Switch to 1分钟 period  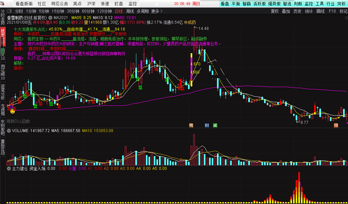click(x=30, y=11)
